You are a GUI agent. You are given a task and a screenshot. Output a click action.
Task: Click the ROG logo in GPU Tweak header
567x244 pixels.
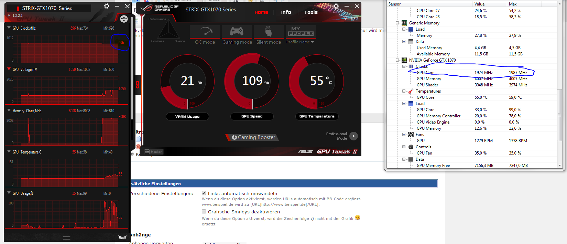147,8
